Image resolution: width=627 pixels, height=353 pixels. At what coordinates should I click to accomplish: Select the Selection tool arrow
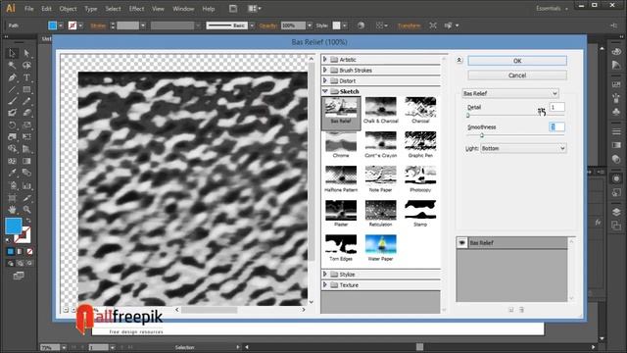(12, 53)
